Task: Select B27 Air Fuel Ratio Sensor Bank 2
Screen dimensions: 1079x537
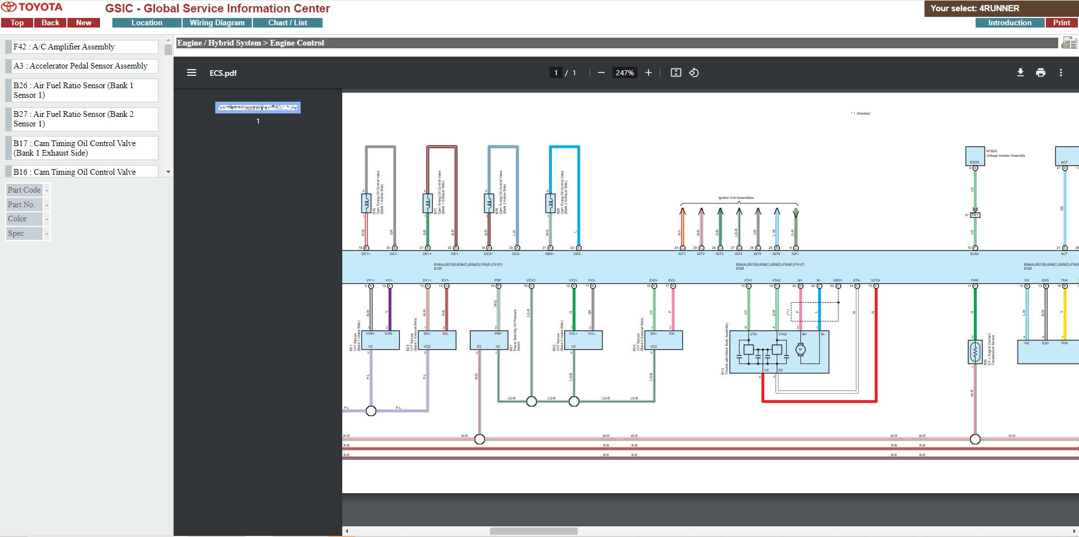Action: 82,119
